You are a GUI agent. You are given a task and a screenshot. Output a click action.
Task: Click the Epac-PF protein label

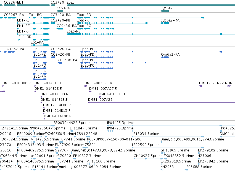(87, 60)
